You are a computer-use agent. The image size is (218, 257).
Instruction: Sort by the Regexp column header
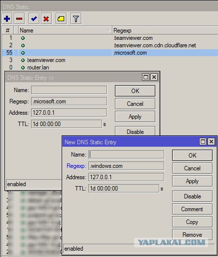pos(165,31)
